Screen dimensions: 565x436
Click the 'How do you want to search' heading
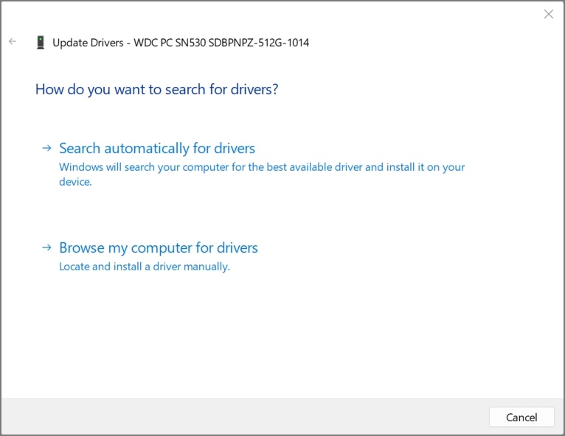tap(156, 89)
